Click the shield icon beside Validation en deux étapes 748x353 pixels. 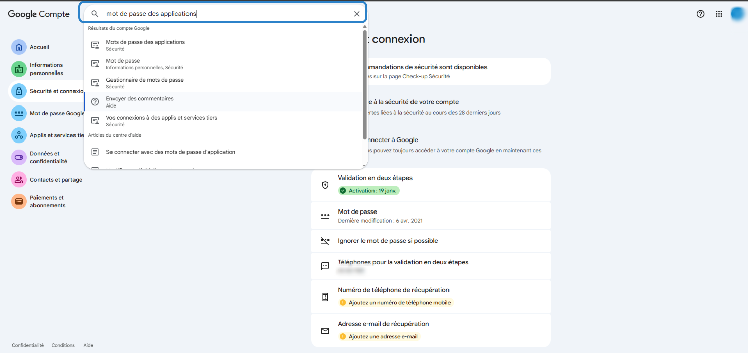pos(325,185)
